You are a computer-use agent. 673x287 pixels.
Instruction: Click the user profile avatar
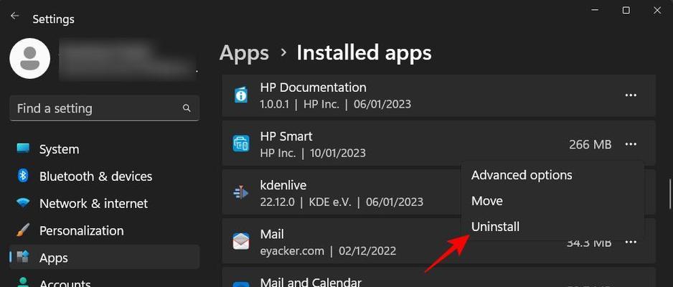pyautogui.click(x=30, y=58)
